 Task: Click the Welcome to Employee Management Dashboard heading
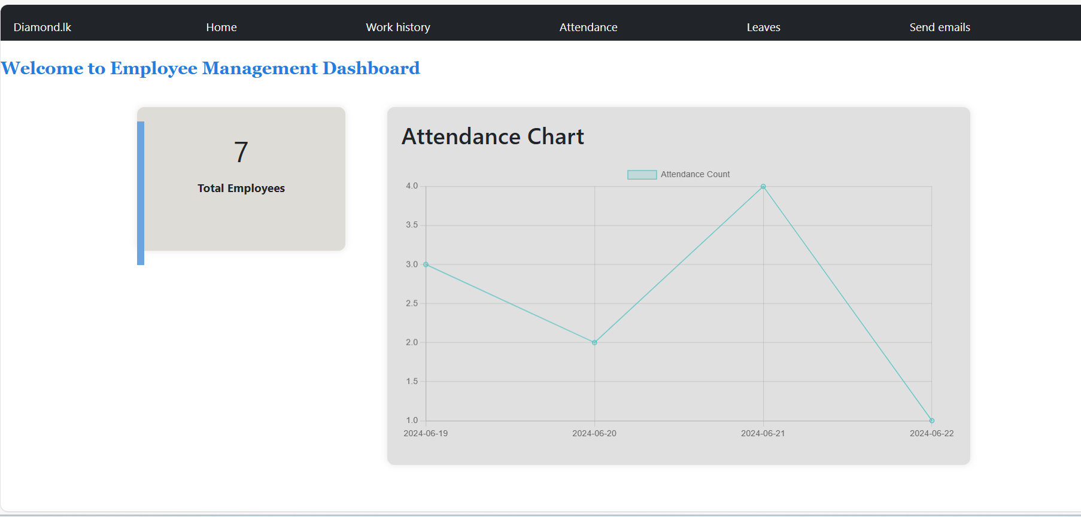coord(211,69)
